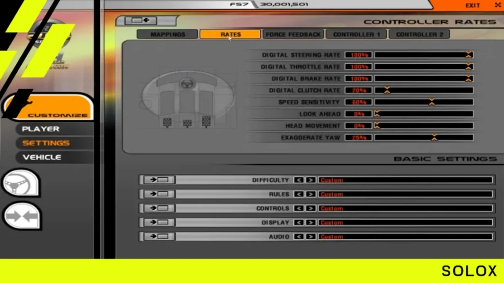Select Settings in the left menu
Image resolution: width=504 pixels, height=283 pixels.
tap(46, 143)
